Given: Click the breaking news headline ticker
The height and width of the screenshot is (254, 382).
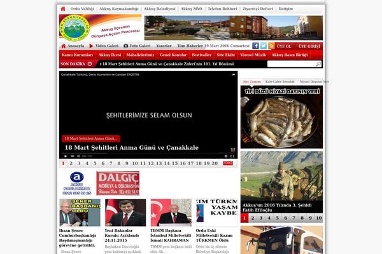Looking at the screenshot, I should click(x=168, y=64).
